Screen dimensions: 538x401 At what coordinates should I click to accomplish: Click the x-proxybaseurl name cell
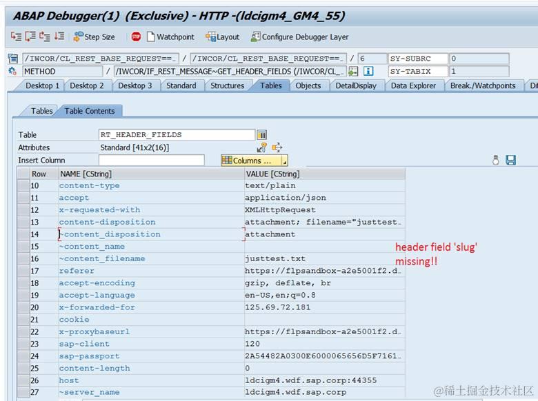151,331
